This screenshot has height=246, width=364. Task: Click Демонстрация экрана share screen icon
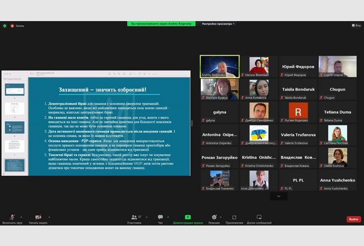point(188,217)
